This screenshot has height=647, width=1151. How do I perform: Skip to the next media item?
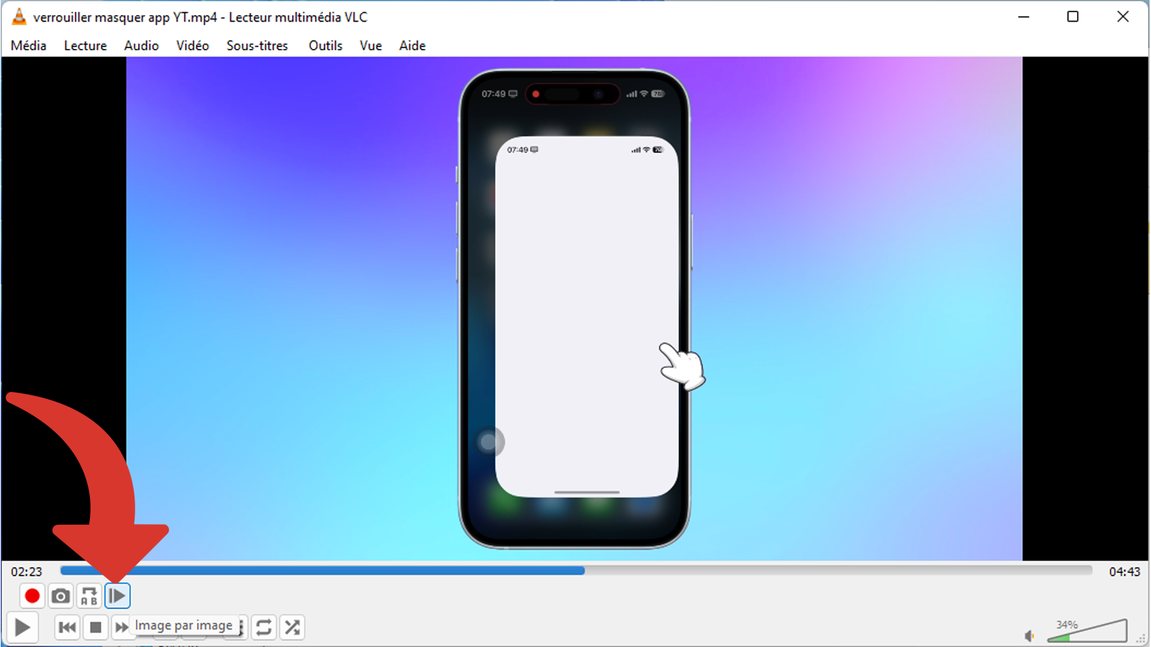pyautogui.click(x=122, y=628)
